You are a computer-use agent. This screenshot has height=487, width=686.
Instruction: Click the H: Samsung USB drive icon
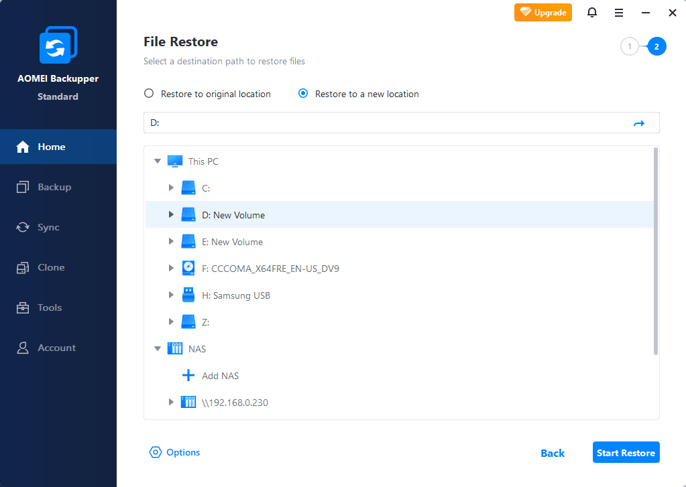pyautogui.click(x=188, y=295)
